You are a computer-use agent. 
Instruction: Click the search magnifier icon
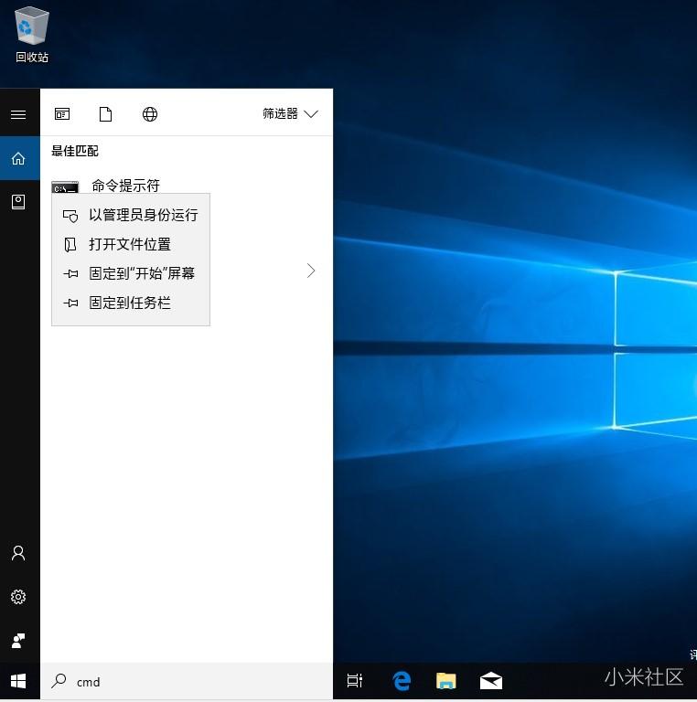click(x=59, y=681)
